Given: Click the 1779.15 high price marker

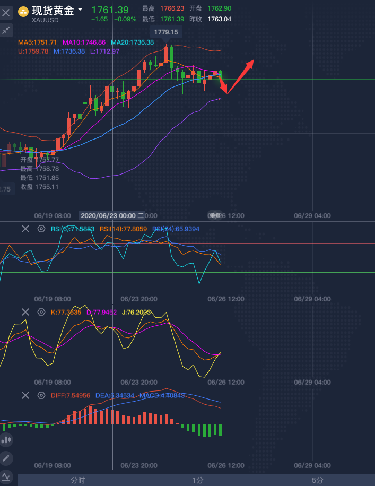Looking at the screenshot, I should [165, 32].
